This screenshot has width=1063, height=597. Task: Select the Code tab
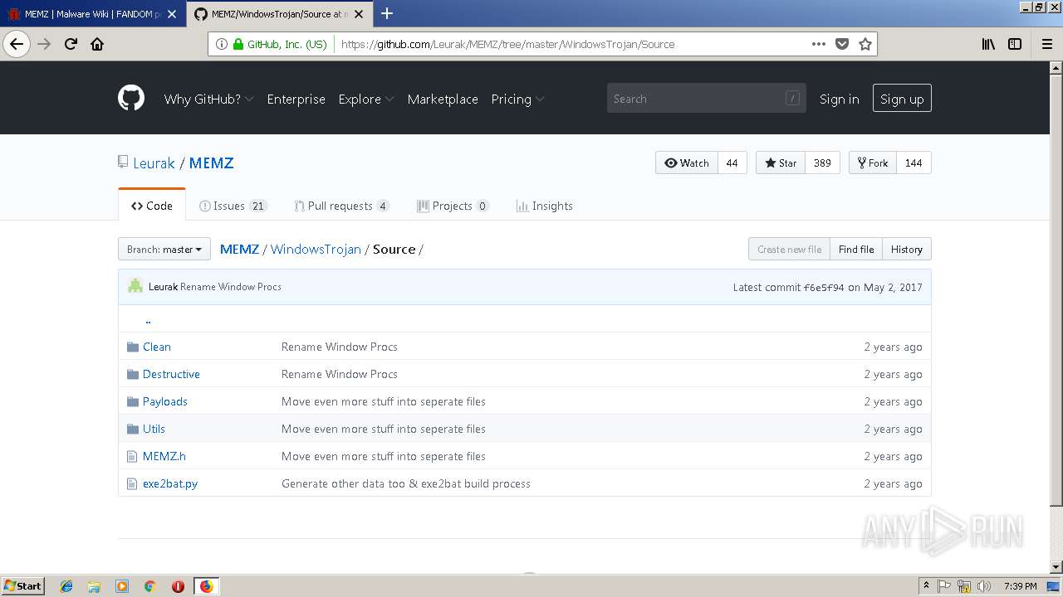152,206
